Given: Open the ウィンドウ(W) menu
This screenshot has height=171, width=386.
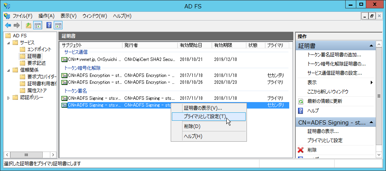Looking at the screenshot, I should [x=95, y=16].
